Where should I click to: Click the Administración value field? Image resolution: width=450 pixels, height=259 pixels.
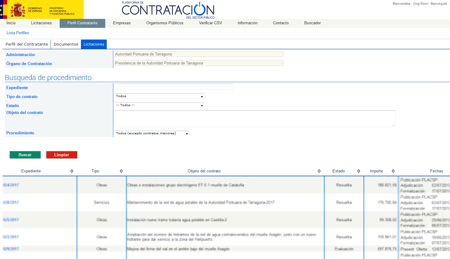[199, 54]
